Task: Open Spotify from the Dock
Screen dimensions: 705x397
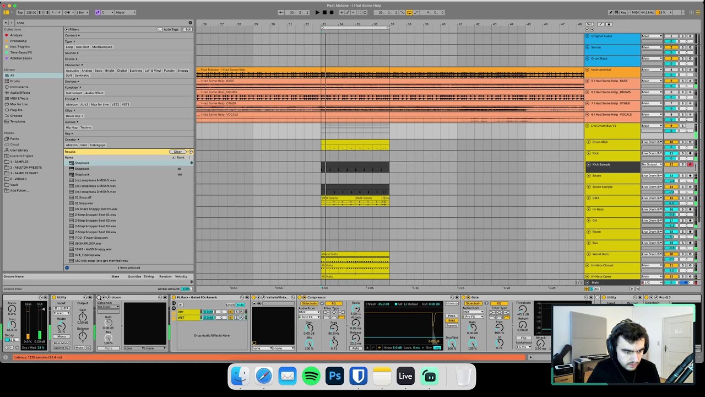Action: tap(311, 377)
